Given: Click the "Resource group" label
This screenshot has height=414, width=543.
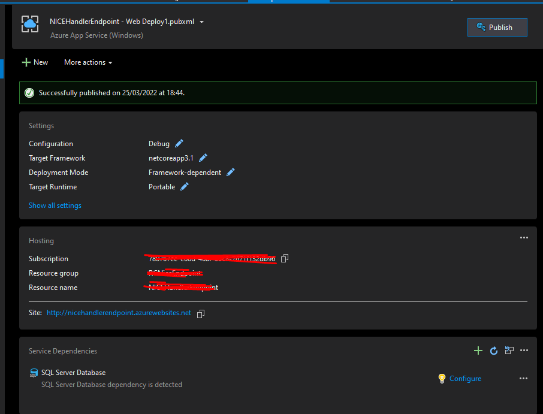Looking at the screenshot, I should tap(54, 273).
